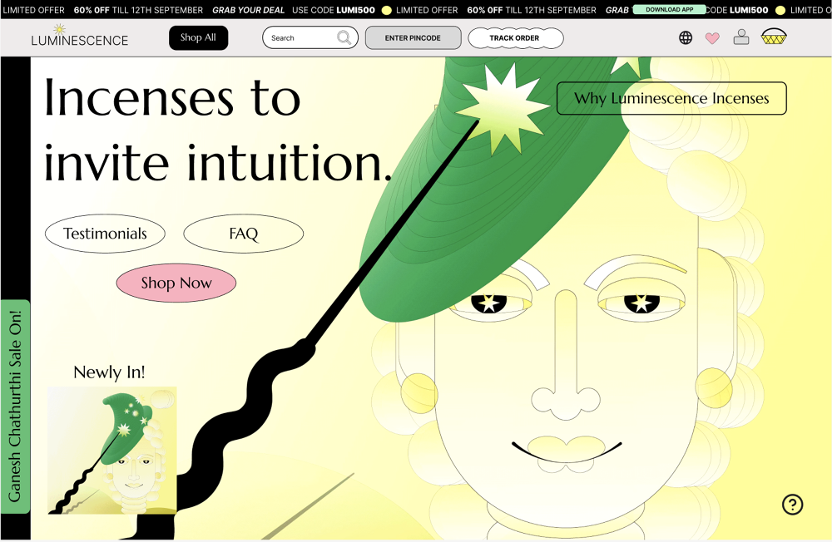Screen dimensions: 832x542
Task: Click the Enter Pincode button
Action: tap(413, 38)
